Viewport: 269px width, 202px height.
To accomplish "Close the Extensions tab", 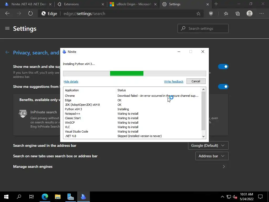I will [x=103, y=4].
